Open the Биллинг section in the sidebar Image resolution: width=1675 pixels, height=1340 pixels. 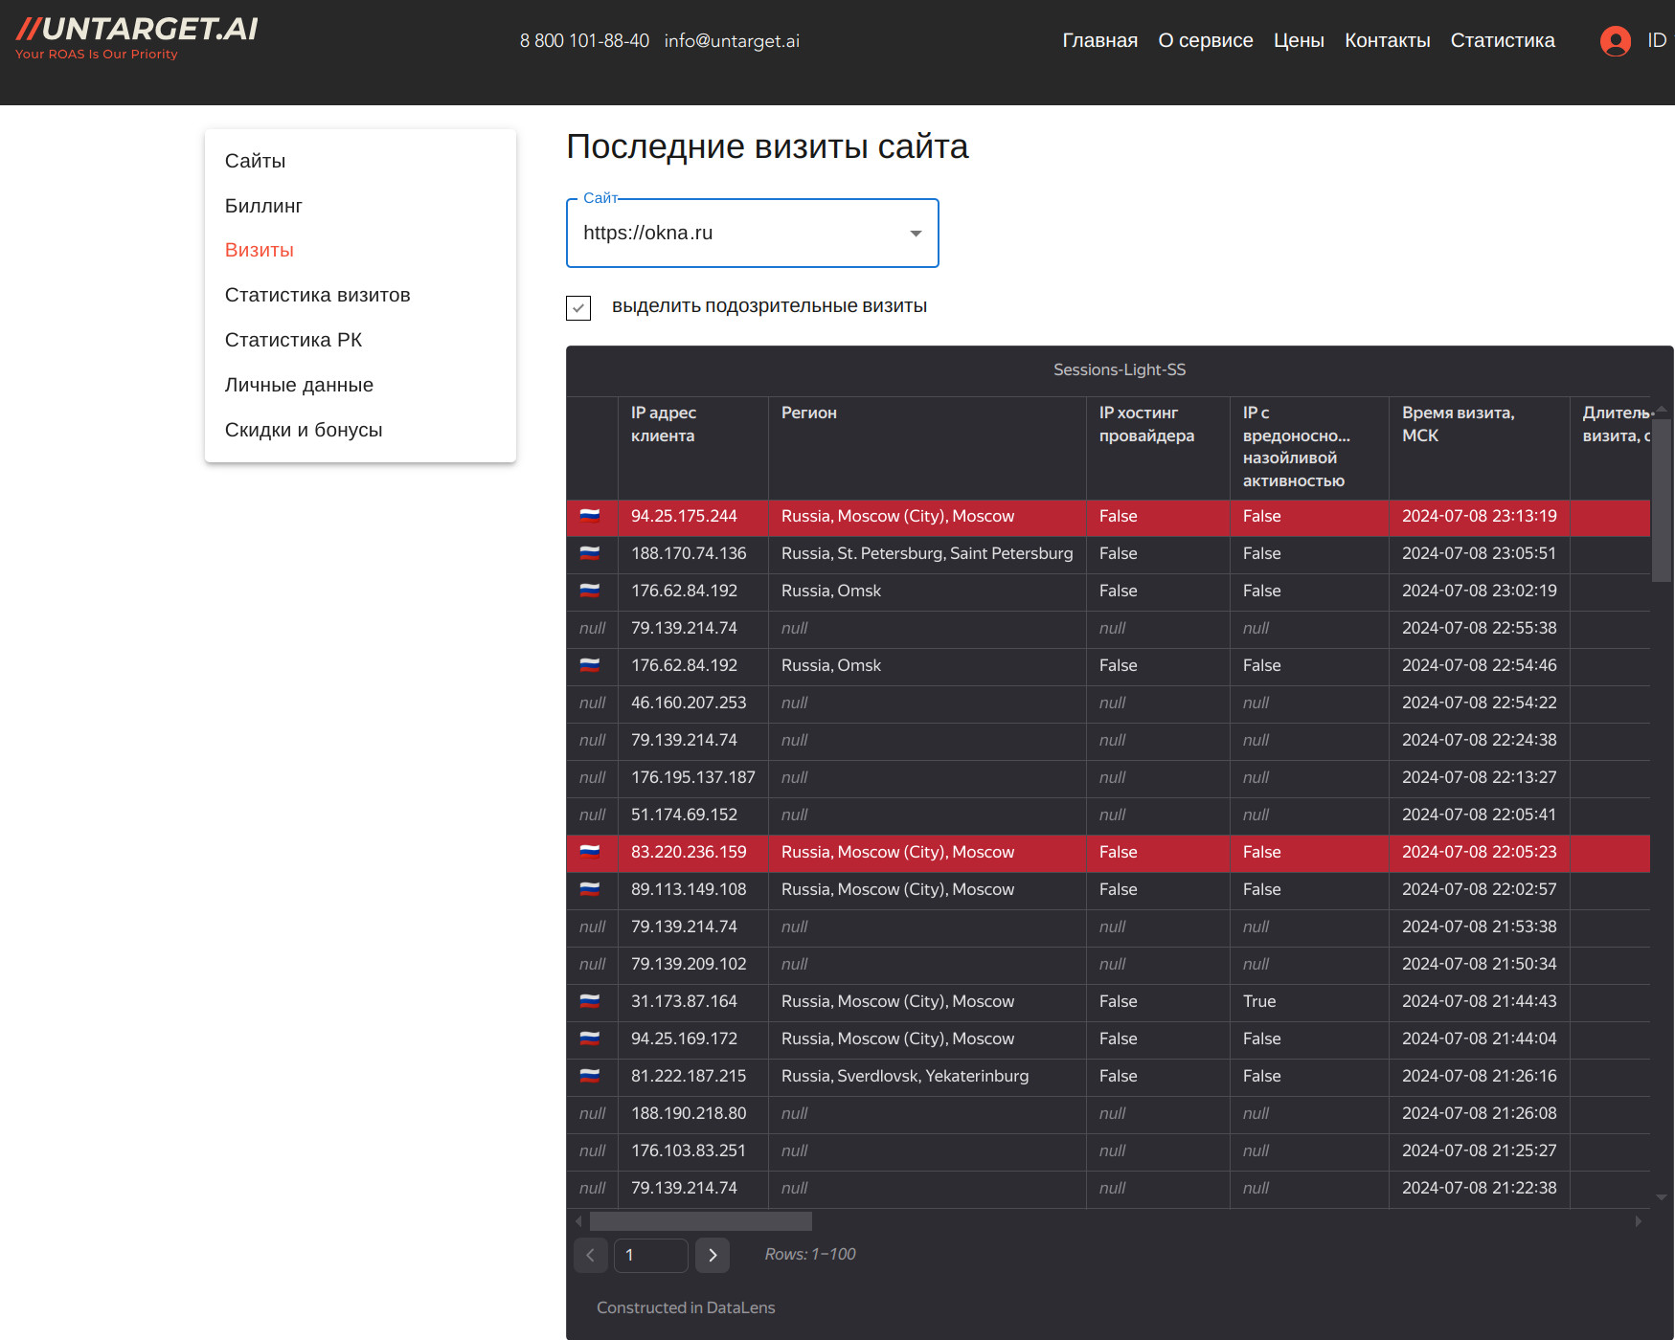[263, 205]
